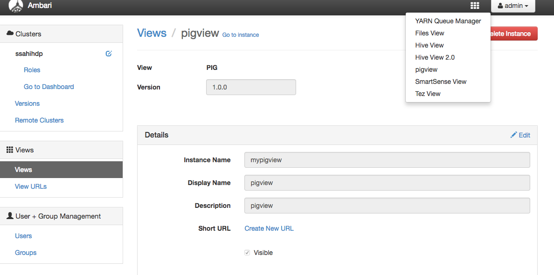Click the User + Group Management person icon

click(11, 216)
